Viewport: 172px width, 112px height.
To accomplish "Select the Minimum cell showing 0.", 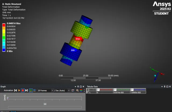I will coord(105,92).
